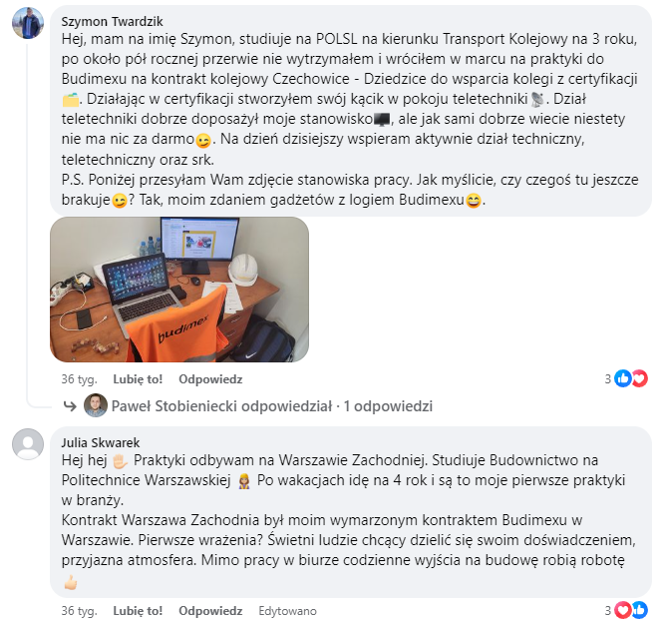This screenshot has width=660, height=623.
Task: Open like reaction icon on Julia's comment
Action: coord(639,610)
